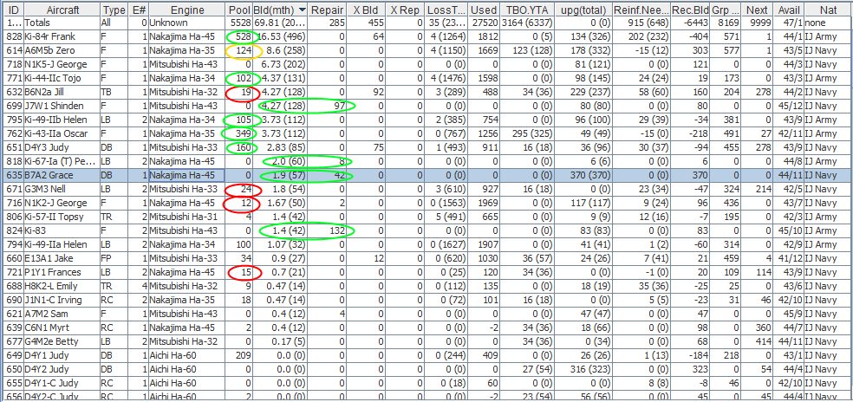
Task: Select the Ki-83 aircraft cell
Action: [x=62, y=230]
